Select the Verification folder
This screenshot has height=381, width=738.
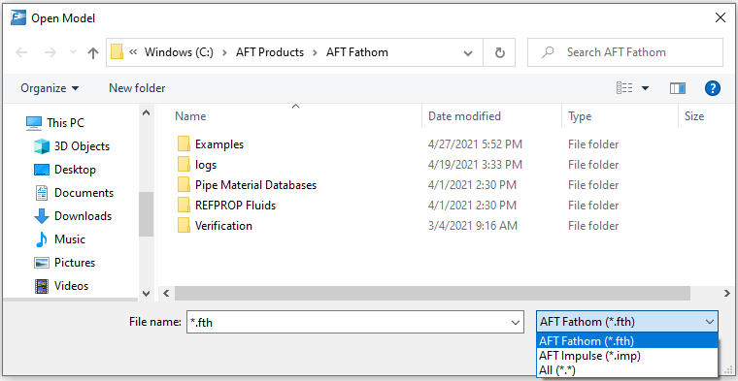pyautogui.click(x=223, y=226)
